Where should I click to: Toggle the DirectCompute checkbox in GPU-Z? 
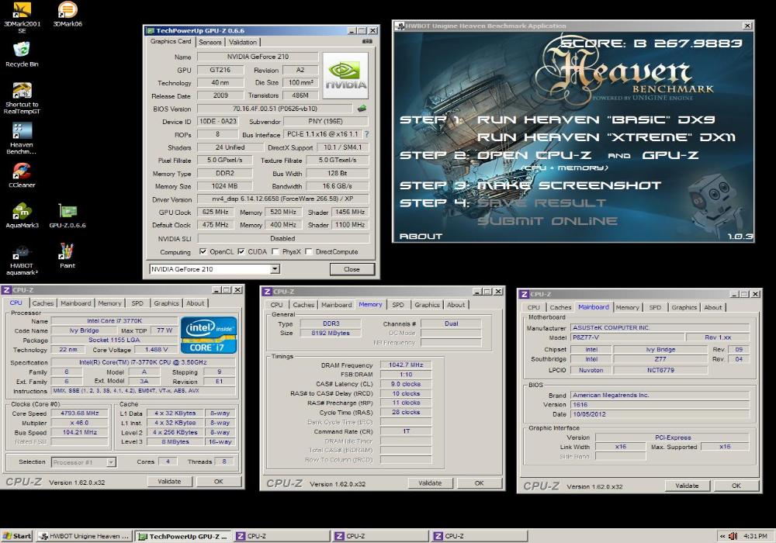(309, 251)
